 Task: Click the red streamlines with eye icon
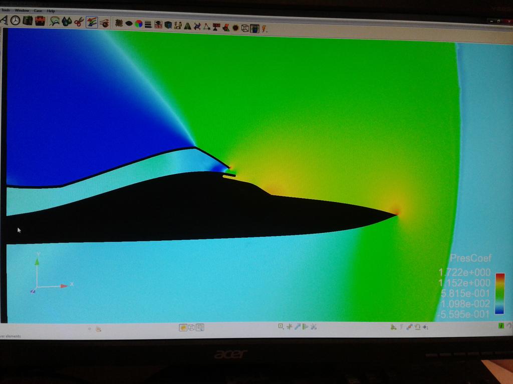[x=104, y=23]
